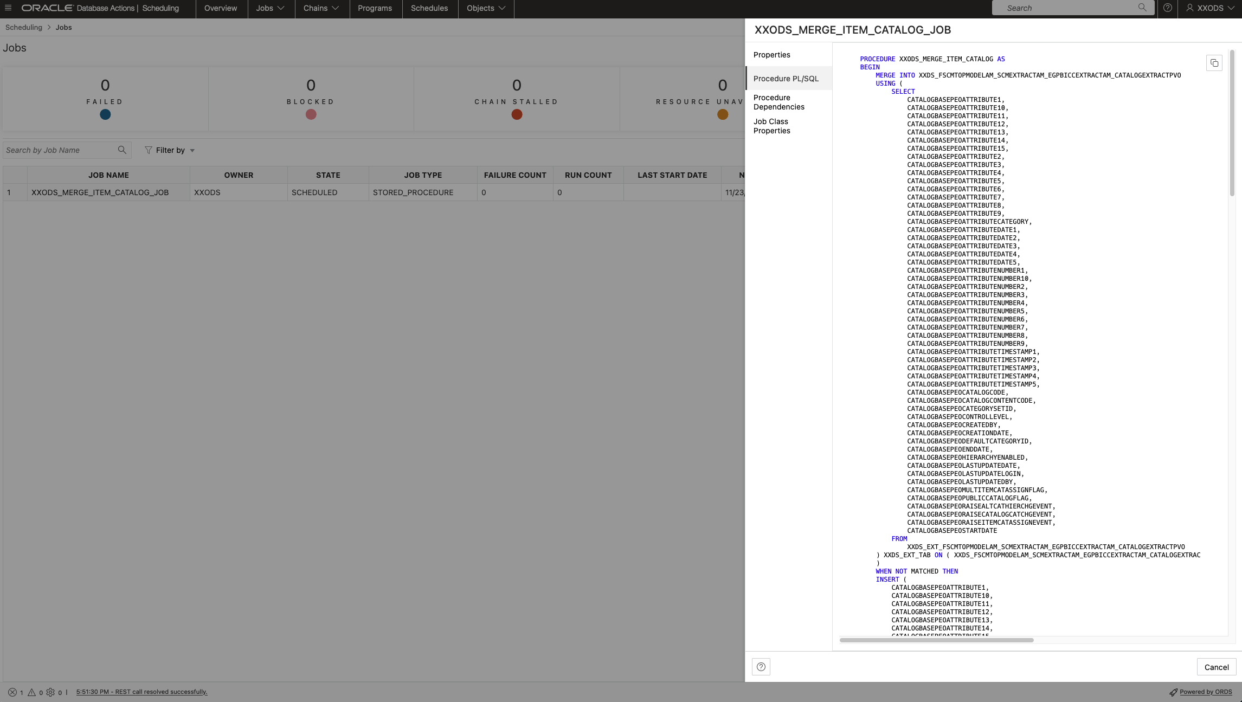Switch to the Programs menu item
This screenshot has width=1242, height=702.
[375, 8]
